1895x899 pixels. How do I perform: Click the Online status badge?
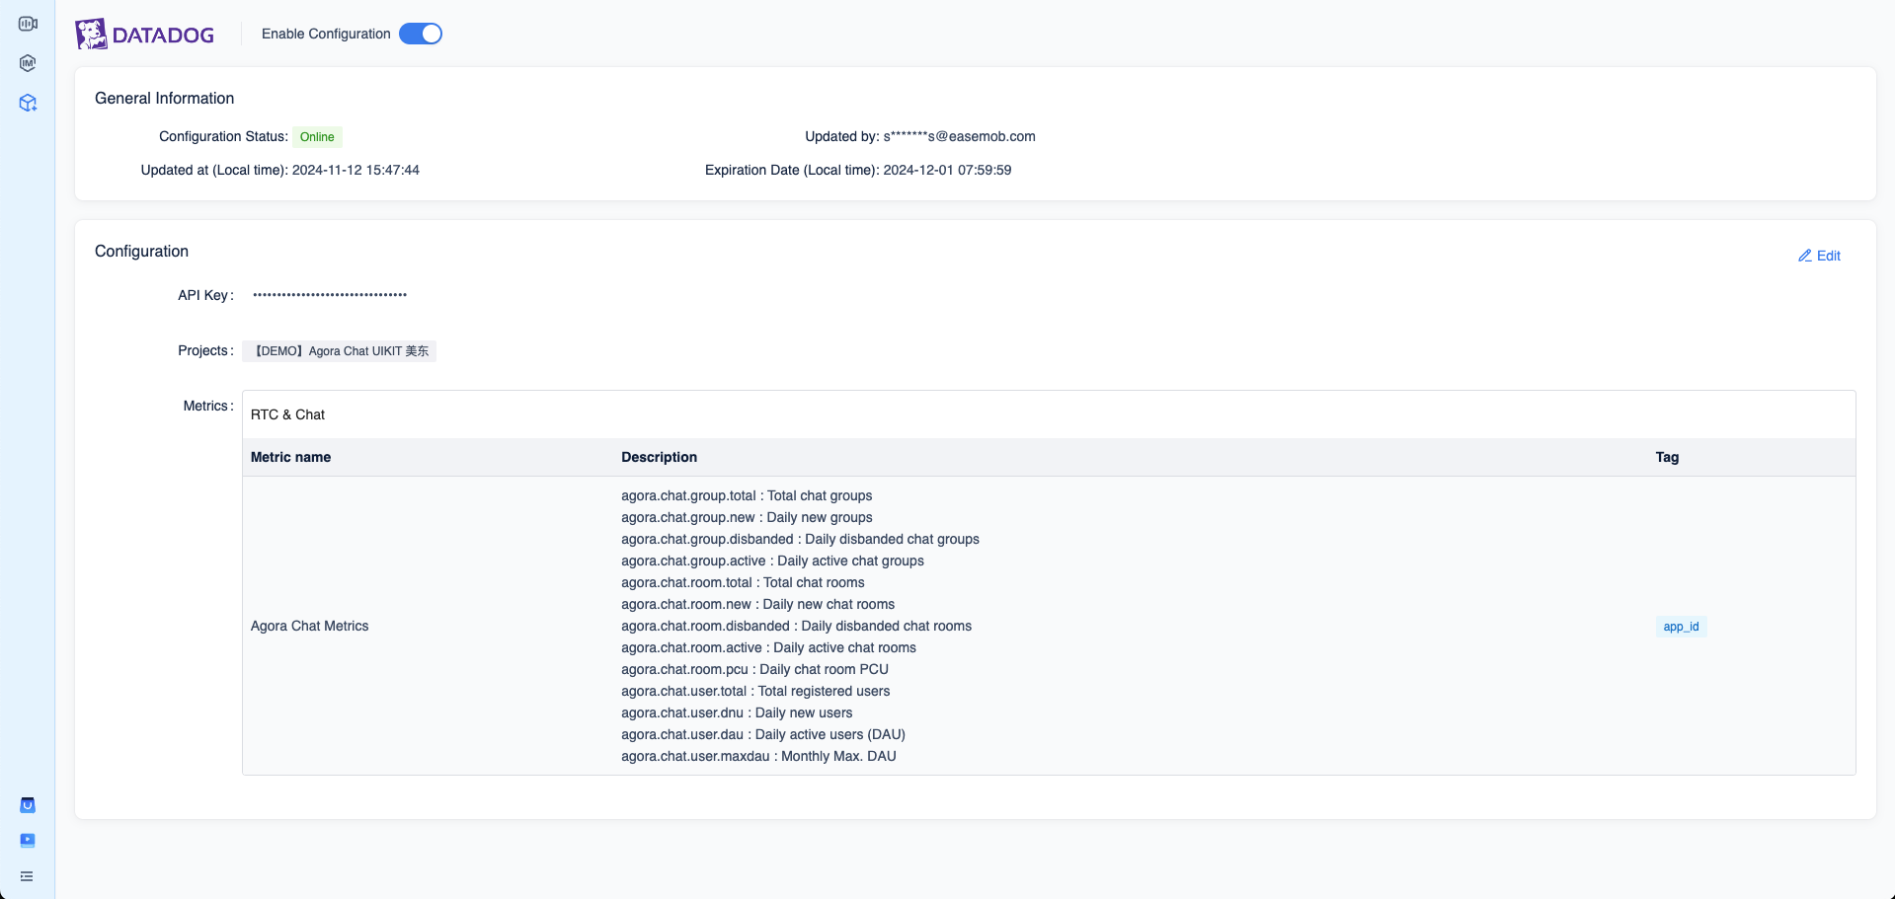coord(317,137)
